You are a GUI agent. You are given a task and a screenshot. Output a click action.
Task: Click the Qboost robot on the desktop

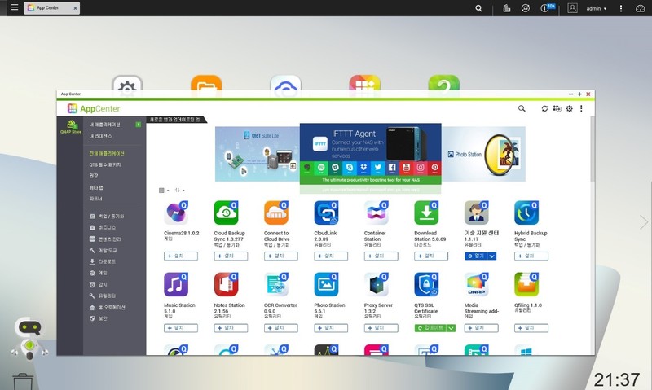pyautogui.click(x=29, y=339)
